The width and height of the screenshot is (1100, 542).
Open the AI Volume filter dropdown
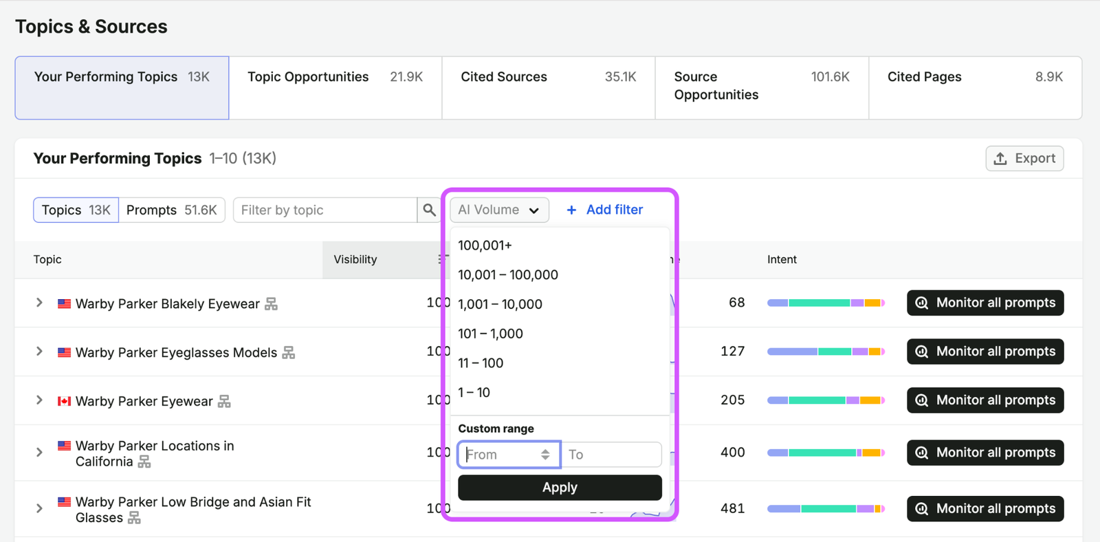coord(500,210)
